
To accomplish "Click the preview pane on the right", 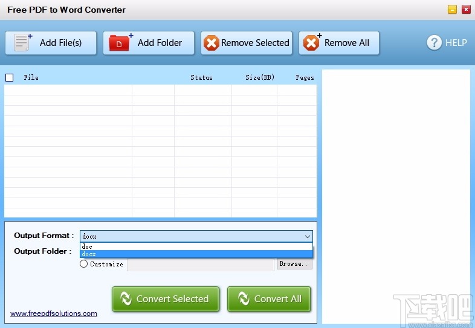I will tap(396, 196).
